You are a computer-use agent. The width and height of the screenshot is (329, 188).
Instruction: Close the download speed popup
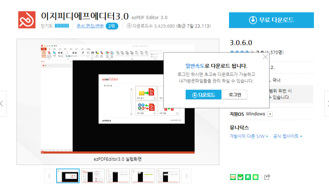[x=265, y=57]
